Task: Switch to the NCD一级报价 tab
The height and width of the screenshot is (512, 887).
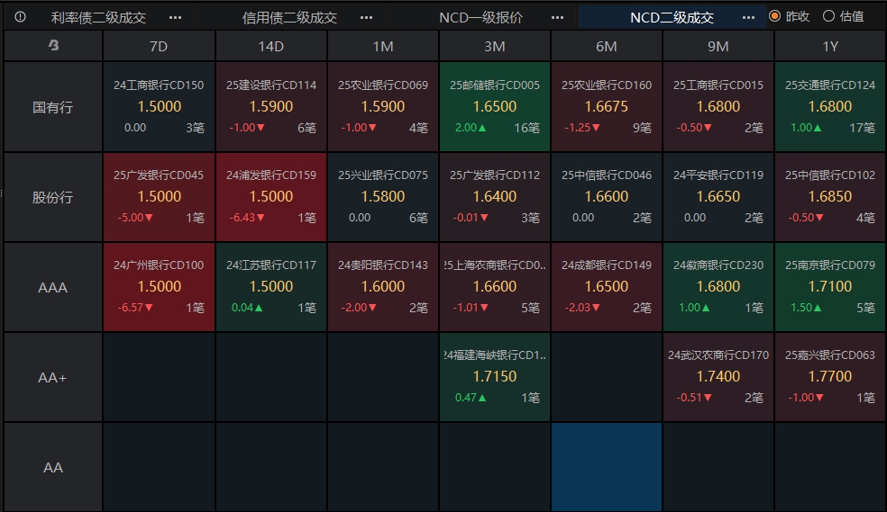Action: pyautogui.click(x=480, y=17)
